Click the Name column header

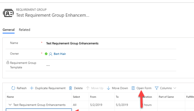coord(11,97)
